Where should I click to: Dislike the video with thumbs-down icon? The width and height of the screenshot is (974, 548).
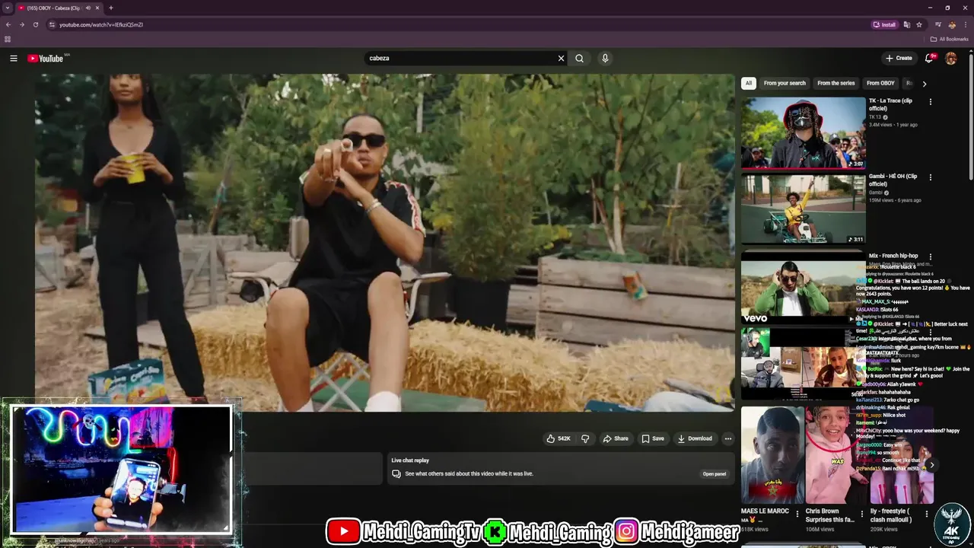(585, 438)
